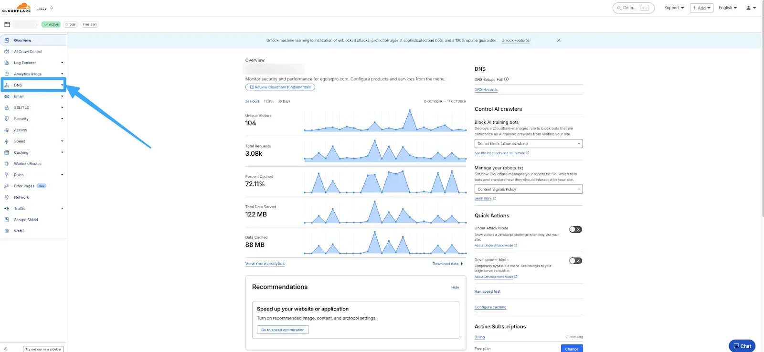This screenshot has width=764, height=352.
Task: Click the DNS Setup info icon
Action: (x=507, y=80)
